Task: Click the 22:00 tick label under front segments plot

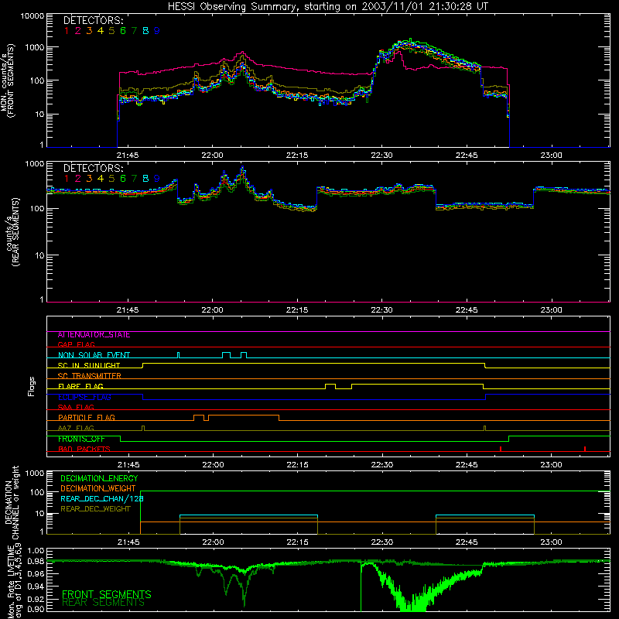Action: click(x=212, y=156)
